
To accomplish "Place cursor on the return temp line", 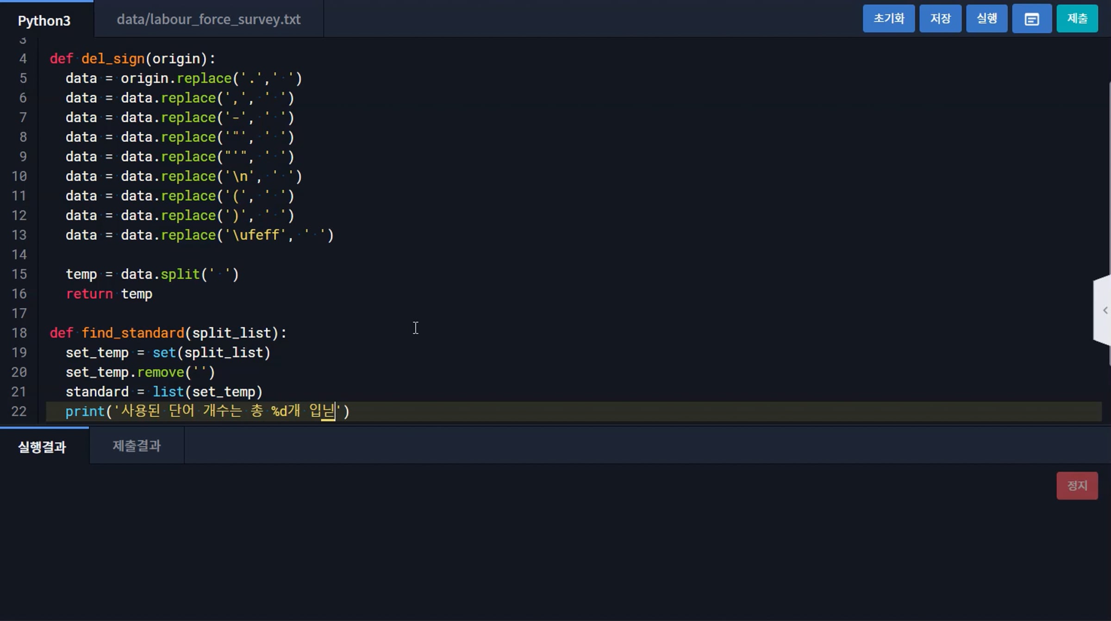I will (109, 294).
